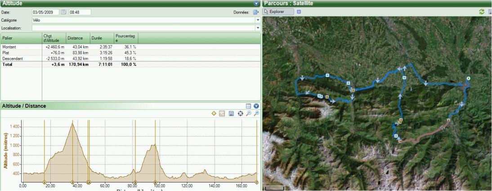Click the 83,98 km distance cell
This screenshot has width=492, height=191.
[x=81, y=53]
